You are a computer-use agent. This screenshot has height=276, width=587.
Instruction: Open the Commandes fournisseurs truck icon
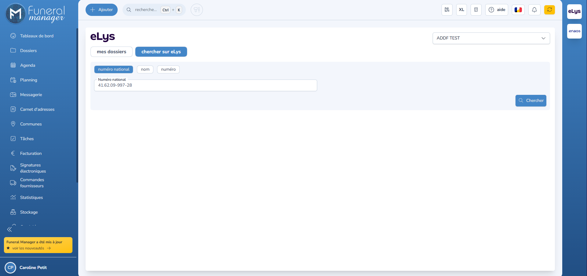pos(13,183)
